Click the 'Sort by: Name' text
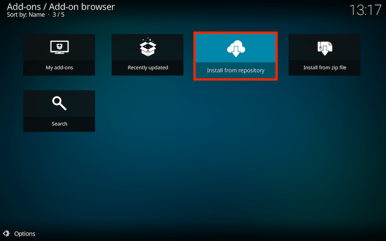Viewport: 386px width, 241px height. tap(26, 15)
